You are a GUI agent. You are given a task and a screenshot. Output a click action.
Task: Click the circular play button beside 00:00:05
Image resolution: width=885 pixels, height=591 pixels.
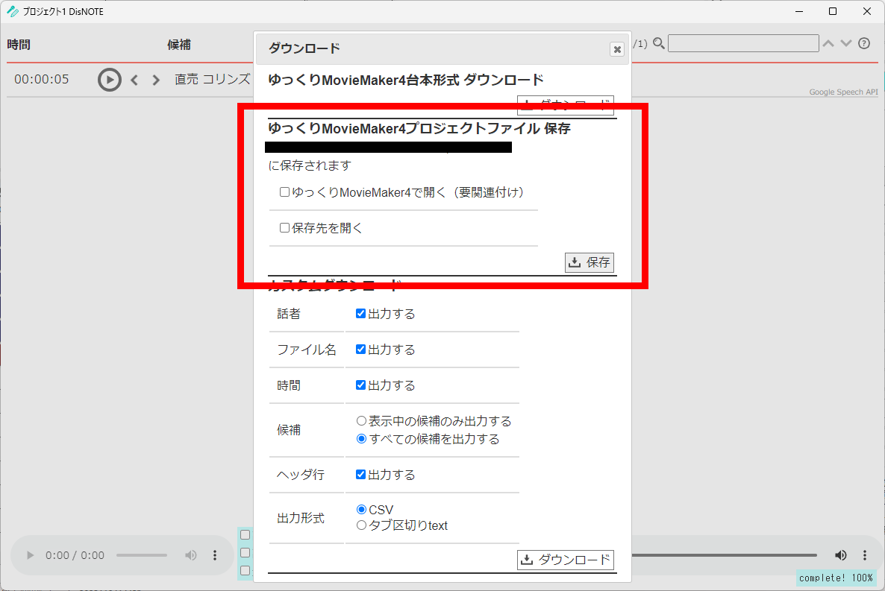(x=110, y=80)
